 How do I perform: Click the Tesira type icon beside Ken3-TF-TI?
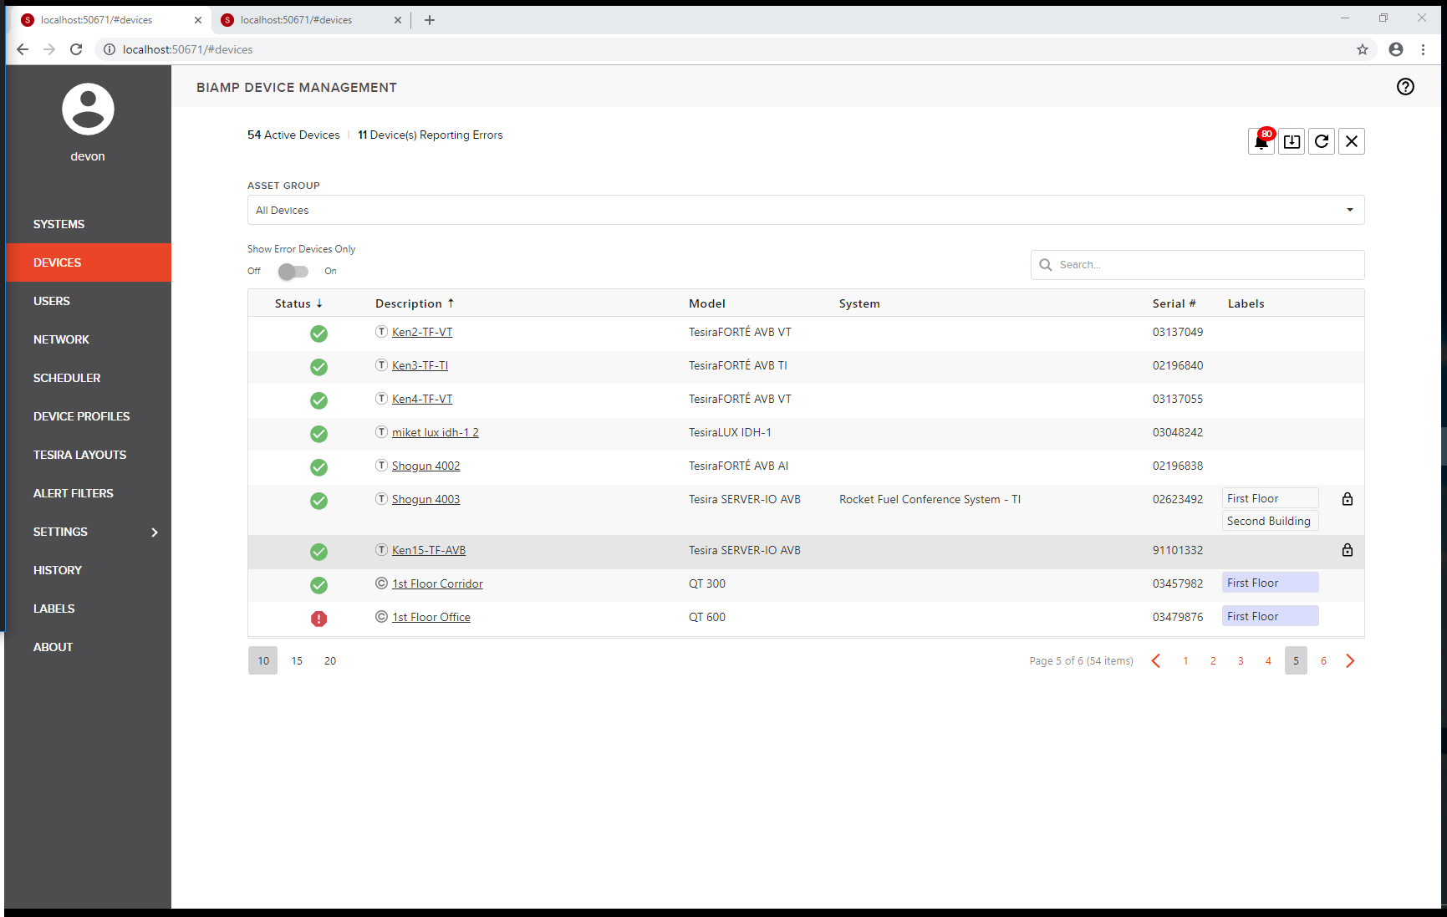tap(382, 365)
